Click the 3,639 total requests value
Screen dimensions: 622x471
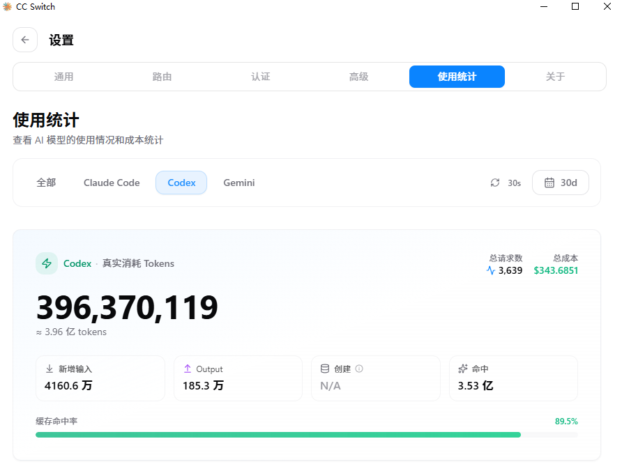(x=510, y=270)
